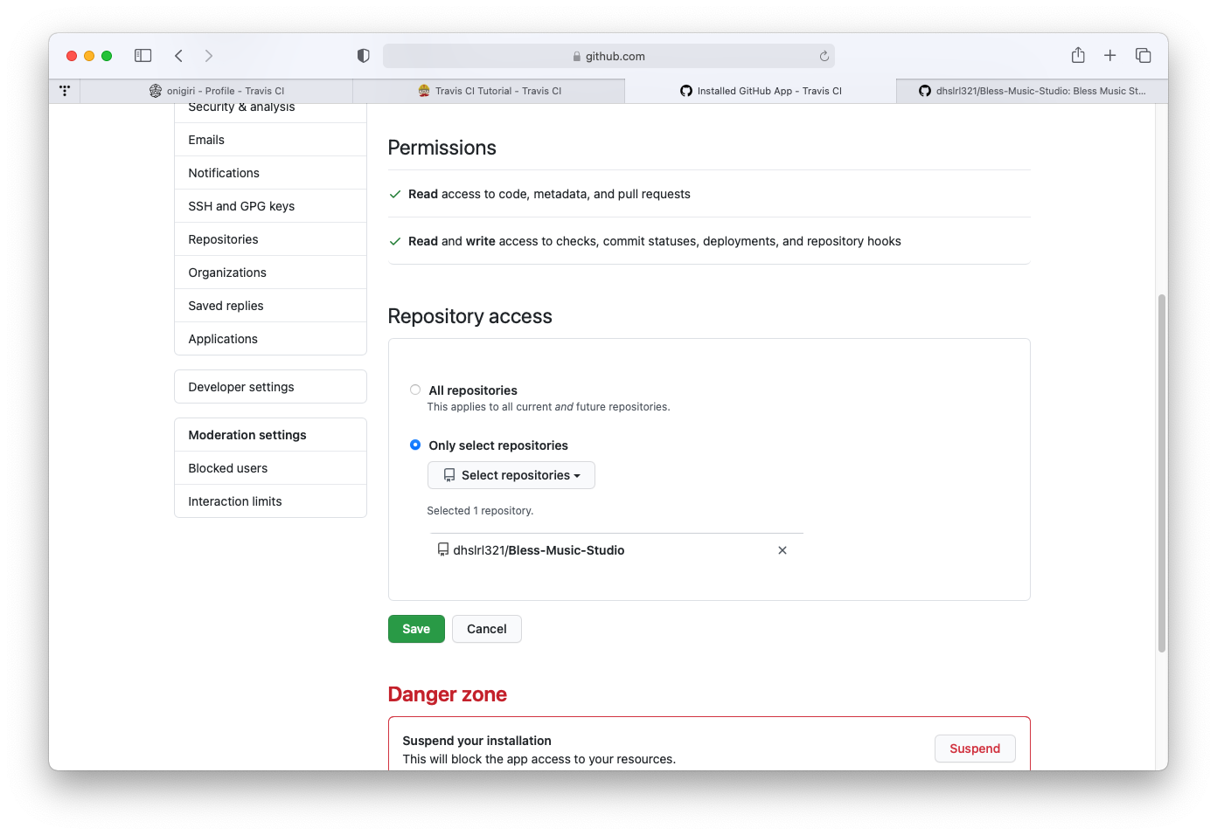This screenshot has width=1217, height=835.
Task: Go back with the Safari back arrow
Action: [178, 56]
